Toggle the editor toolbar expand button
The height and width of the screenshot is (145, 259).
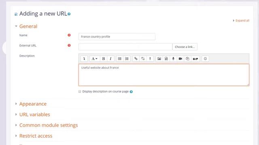pyautogui.click(x=84, y=59)
